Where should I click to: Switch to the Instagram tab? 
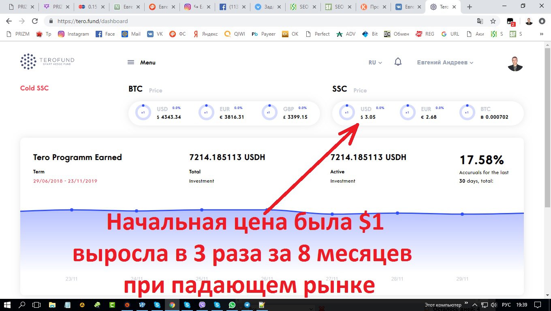[198, 7]
